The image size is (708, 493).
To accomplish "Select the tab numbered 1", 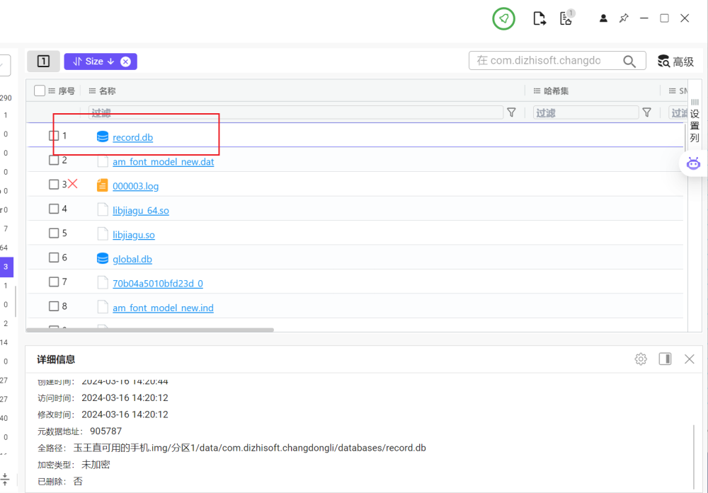I will (x=43, y=62).
